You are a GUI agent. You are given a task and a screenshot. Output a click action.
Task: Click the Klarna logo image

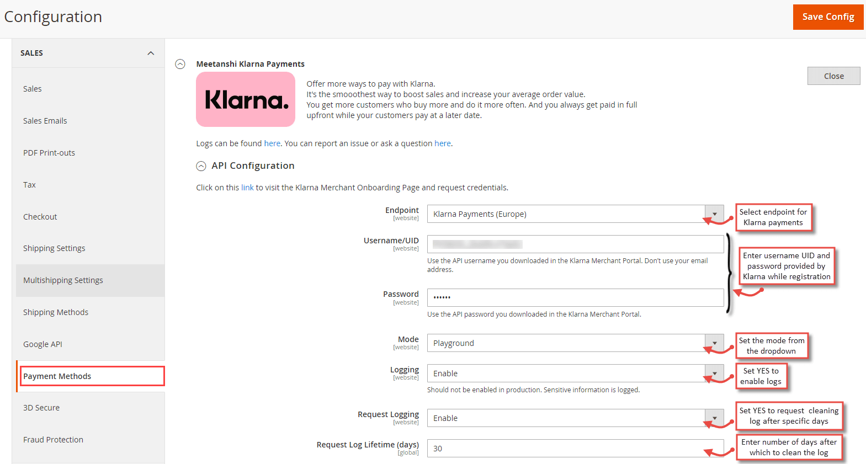(245, 99)
